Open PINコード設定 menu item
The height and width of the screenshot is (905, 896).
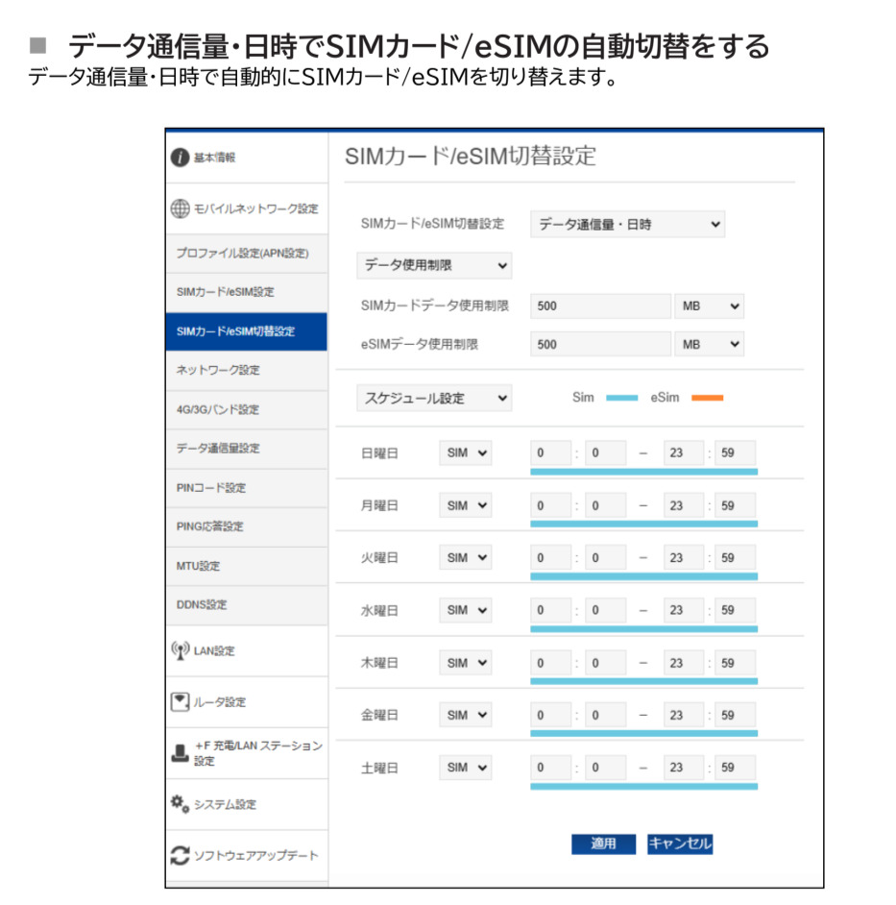tap(247, 488)
